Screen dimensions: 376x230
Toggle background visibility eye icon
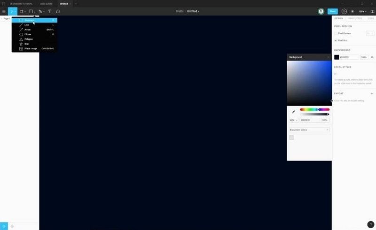tap(372, 57)
